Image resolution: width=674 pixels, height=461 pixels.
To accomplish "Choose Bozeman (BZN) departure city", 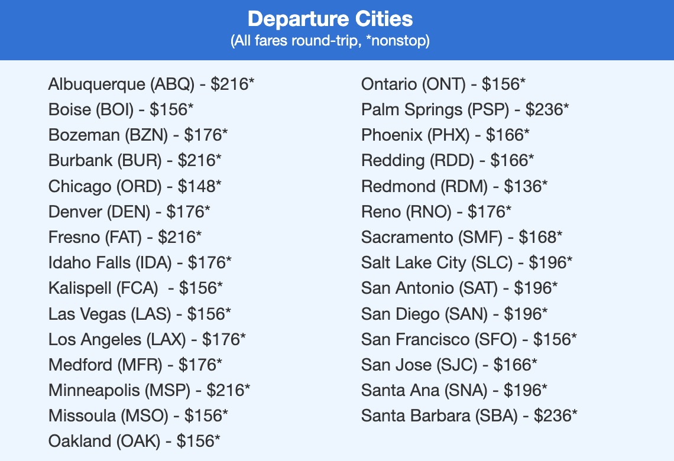I will tap(138, 135).
